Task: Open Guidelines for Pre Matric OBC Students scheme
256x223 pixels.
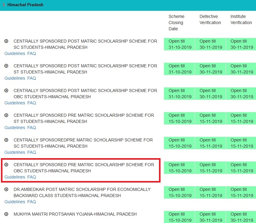Action: click(x=15, y=177)
